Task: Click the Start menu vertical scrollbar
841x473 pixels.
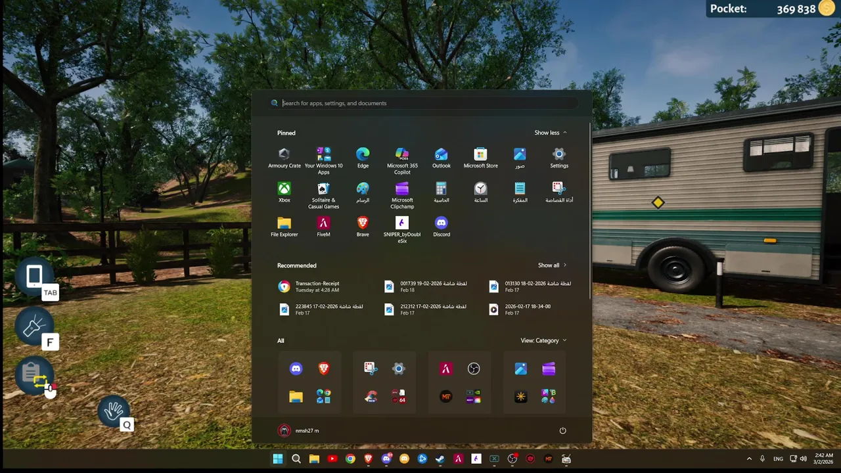Action: [590, 210]
